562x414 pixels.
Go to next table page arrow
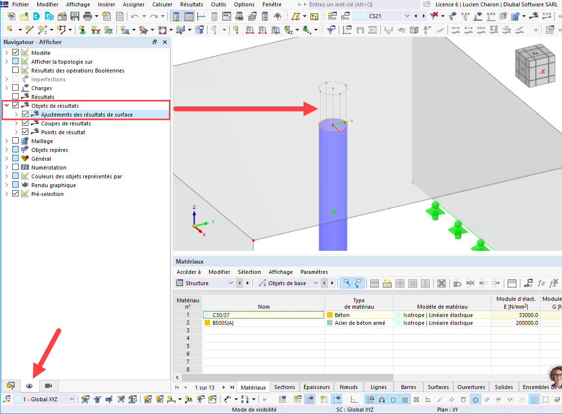224,388
